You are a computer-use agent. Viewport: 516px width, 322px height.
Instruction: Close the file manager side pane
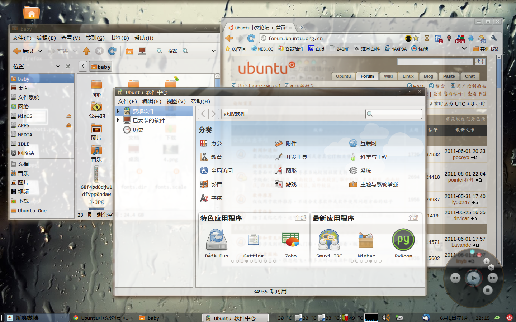coord(68,66)
